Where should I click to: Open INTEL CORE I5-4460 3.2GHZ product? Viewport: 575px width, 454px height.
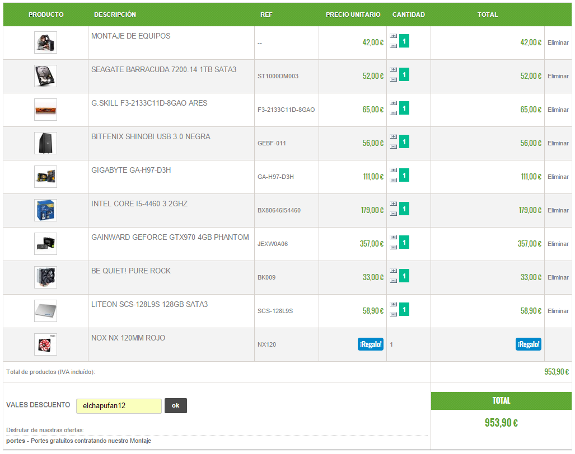(x=139, y=204)
